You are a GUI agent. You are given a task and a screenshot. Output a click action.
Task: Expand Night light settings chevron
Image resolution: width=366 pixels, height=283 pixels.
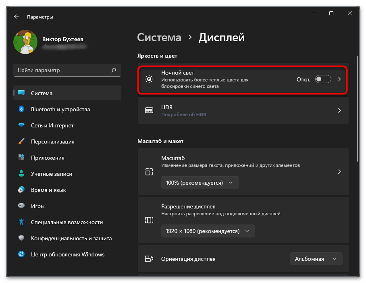[x=339, y=79]
